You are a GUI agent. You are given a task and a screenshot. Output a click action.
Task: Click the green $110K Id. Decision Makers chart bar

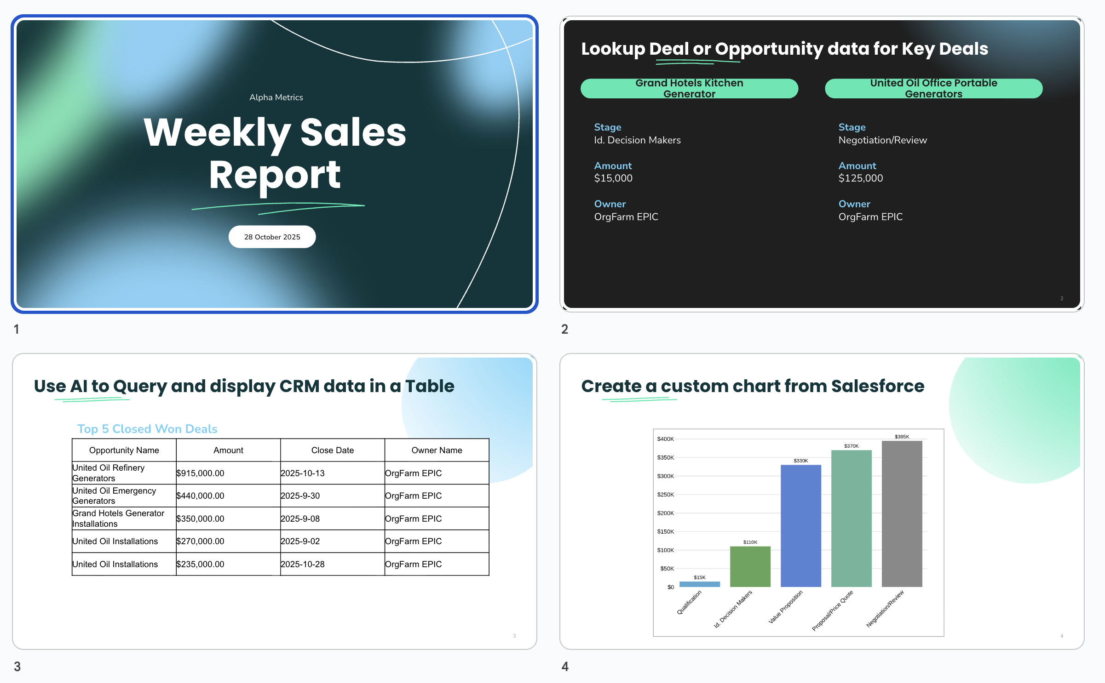coord(750,567)
